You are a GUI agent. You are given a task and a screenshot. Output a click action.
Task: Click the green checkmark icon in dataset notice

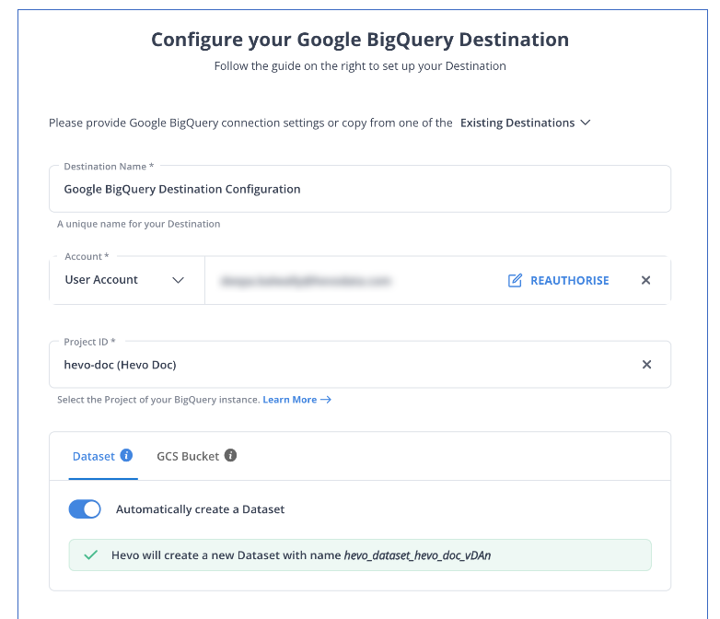[91, 555]
